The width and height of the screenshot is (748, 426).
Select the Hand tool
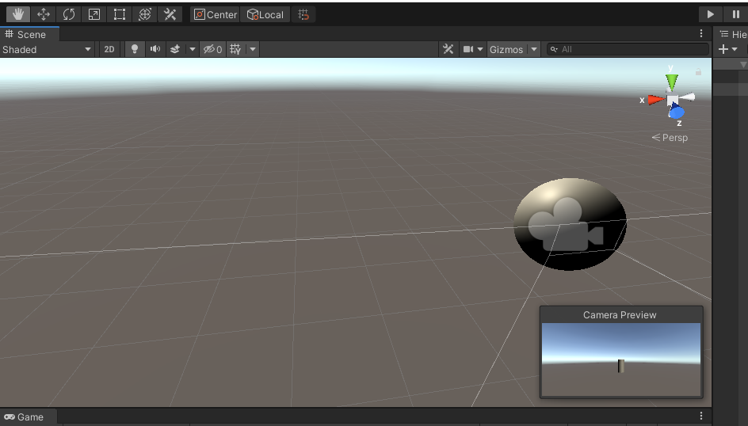[18, 14]
